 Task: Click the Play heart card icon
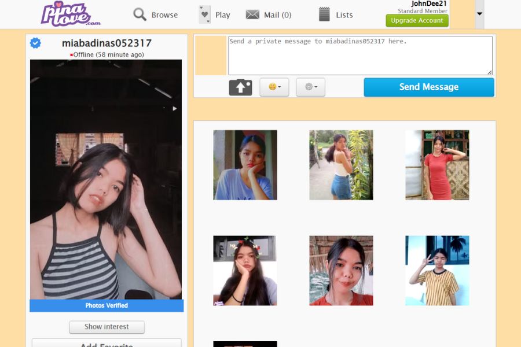pos(204,14)
